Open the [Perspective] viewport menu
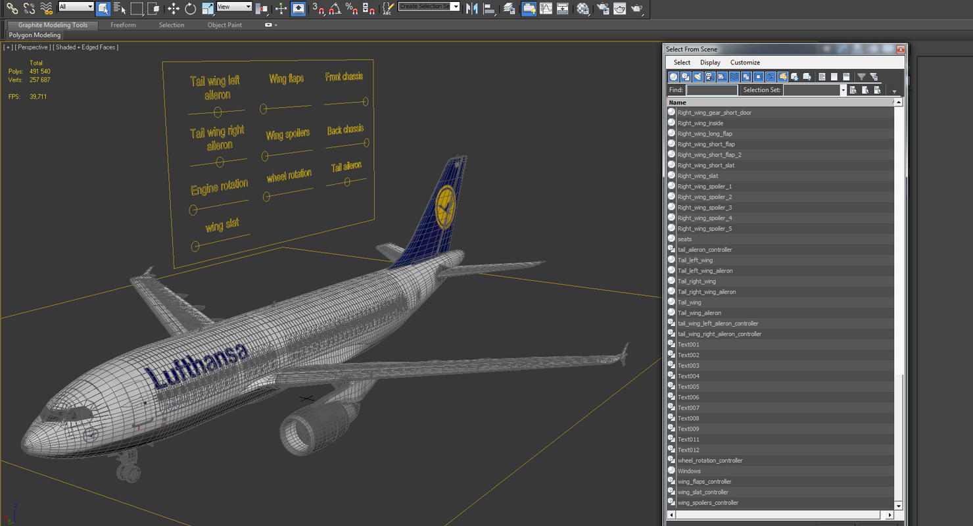Image resolution: width=973 pixels, height=526 pixels. pos(33,47)
